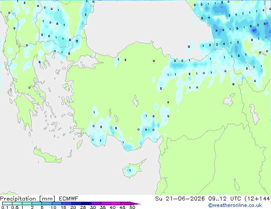Screen dimensions: 271x209
Task: Click the Su 21-06-2026 date label
Action: pyautogui.click(x=180, y=199)
